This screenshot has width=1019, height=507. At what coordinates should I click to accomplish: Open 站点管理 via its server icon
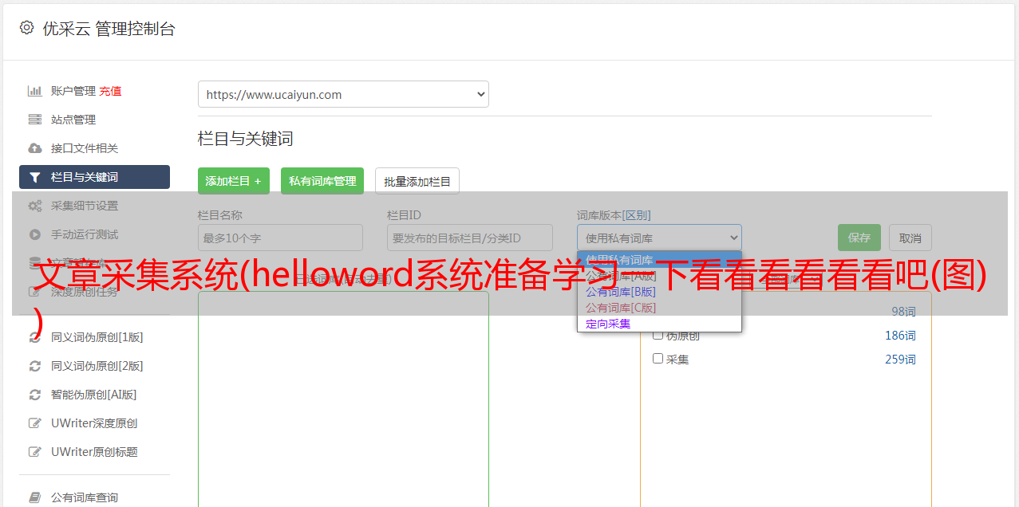[34, 120]
